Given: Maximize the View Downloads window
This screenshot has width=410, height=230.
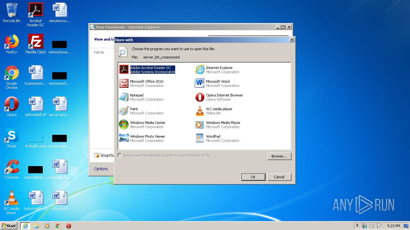Looking at the screenshot, I should click(283, 27).
